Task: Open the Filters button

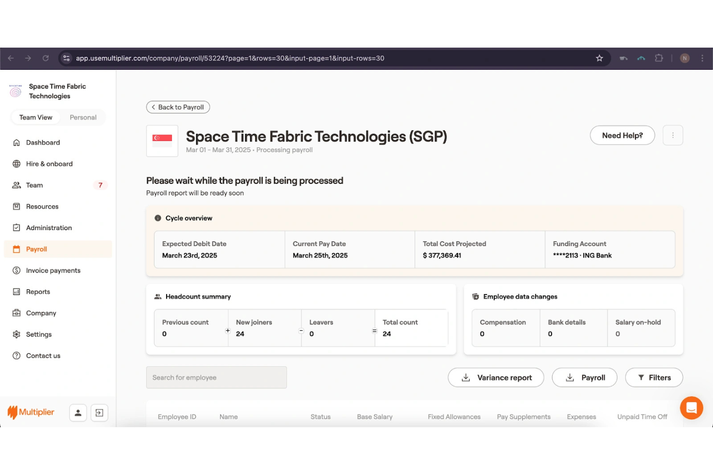Action: (654, 378)
